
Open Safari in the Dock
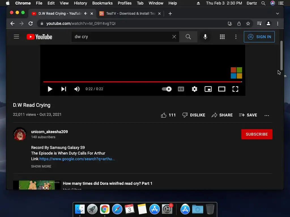pyautogui.click(x=117, y=209)
